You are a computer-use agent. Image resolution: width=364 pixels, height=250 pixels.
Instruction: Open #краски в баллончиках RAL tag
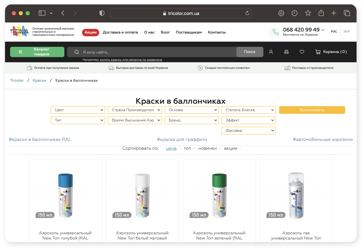point(40,139)
